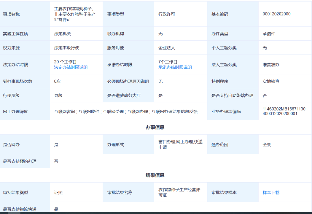The image size is (312, 214).
Task: Click the 审批结果样本 label
Action: 224,193
